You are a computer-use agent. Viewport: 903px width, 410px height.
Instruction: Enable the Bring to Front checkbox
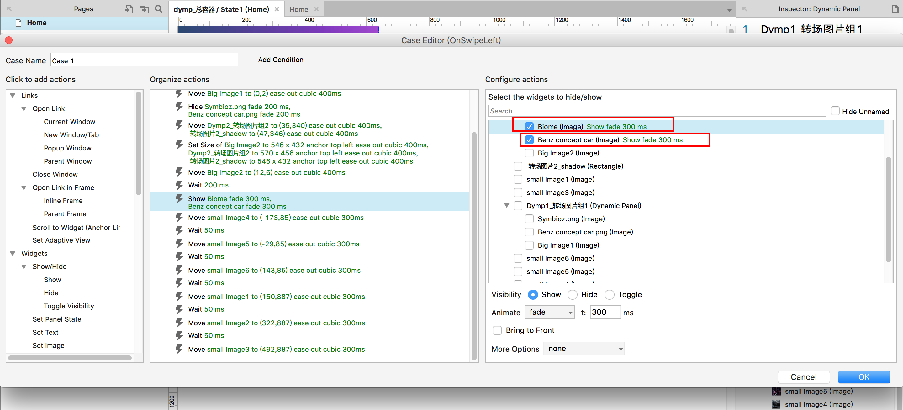497,330
